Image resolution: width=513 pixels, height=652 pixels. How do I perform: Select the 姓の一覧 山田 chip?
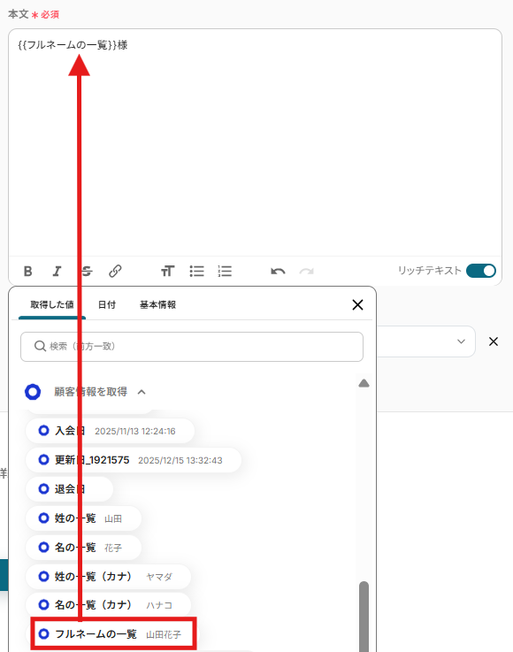[83, 518]
